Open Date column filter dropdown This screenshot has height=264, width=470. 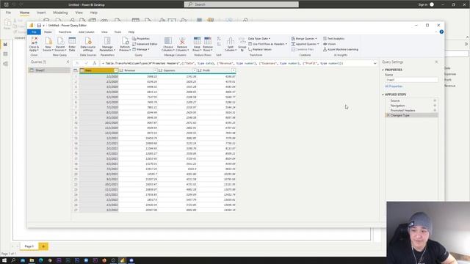click(x=116, y=70)
